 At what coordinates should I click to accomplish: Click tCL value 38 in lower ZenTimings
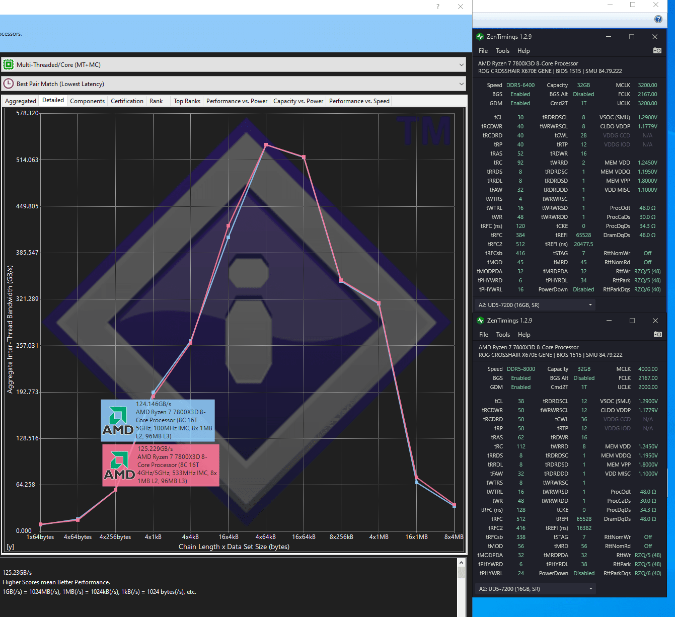521,401
